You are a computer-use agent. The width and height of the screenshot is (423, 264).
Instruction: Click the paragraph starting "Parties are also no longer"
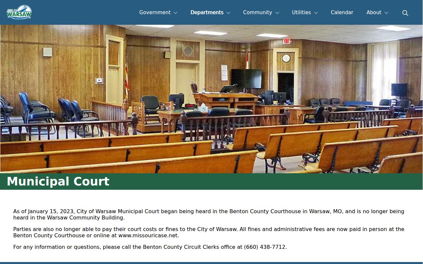pyautogui.click(x=209, y=232)
